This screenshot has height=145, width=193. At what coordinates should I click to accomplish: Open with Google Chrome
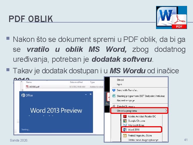[136, 121]
